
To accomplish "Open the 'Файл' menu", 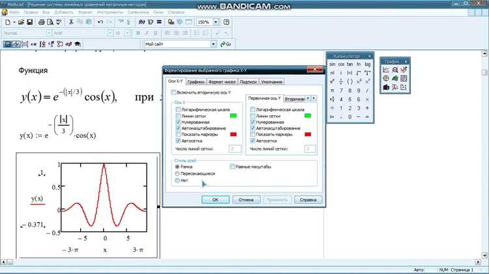I will click(14, 12).
